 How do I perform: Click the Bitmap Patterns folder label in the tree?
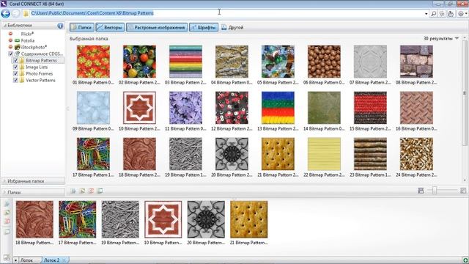click(x=41, y=60)
